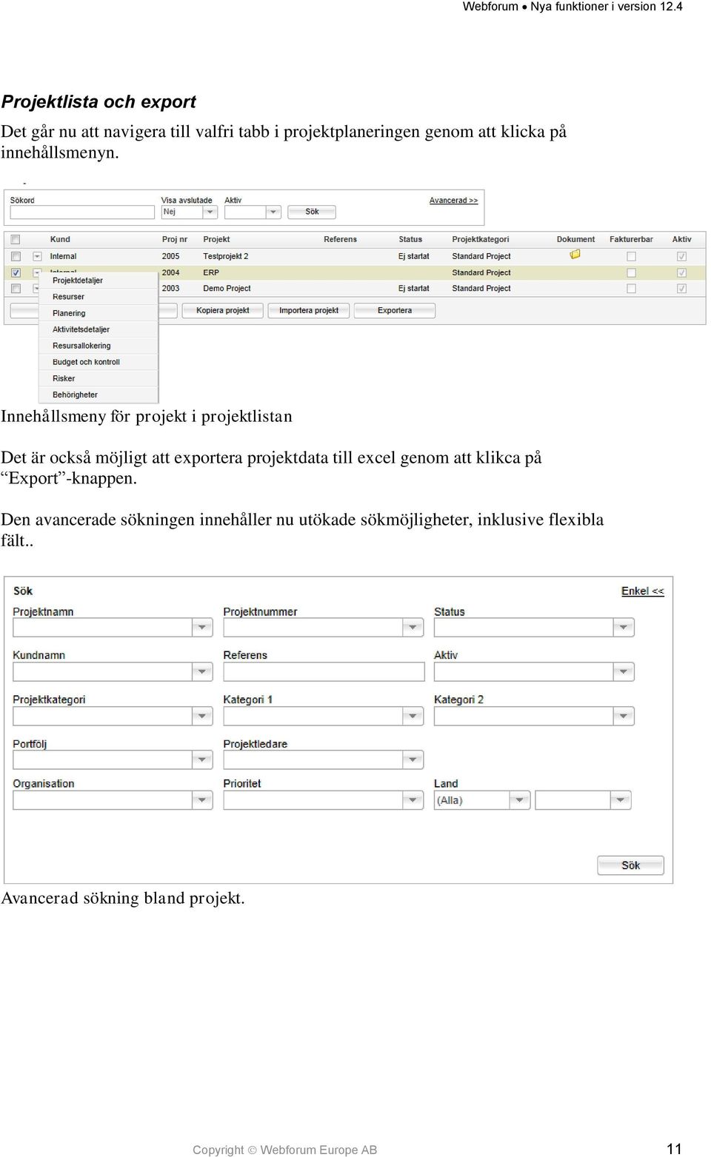Focus the Referens input field
This screenshot has height=1157, width=711.
coord(324,671)
